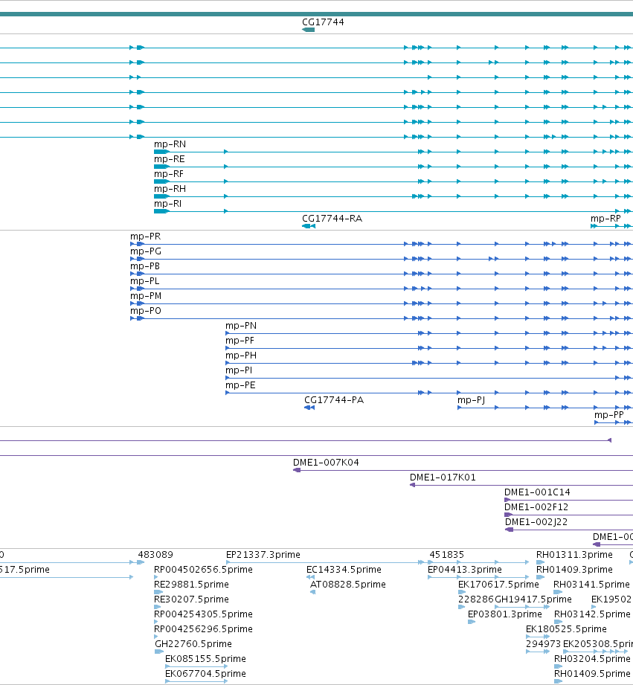Select the RP004502656.5prime label
633x685 pixels.
[203, 569]
